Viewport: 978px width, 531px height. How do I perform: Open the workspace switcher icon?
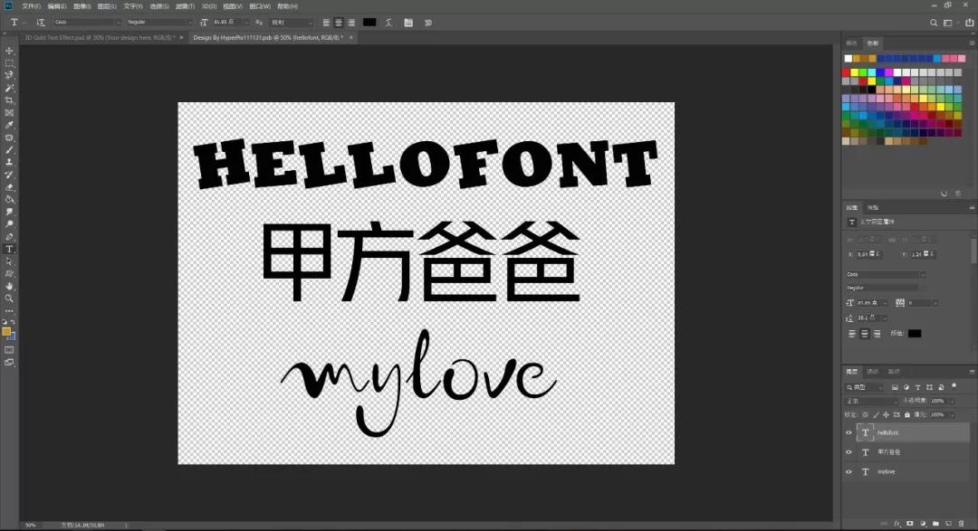[x=948, y=23]
